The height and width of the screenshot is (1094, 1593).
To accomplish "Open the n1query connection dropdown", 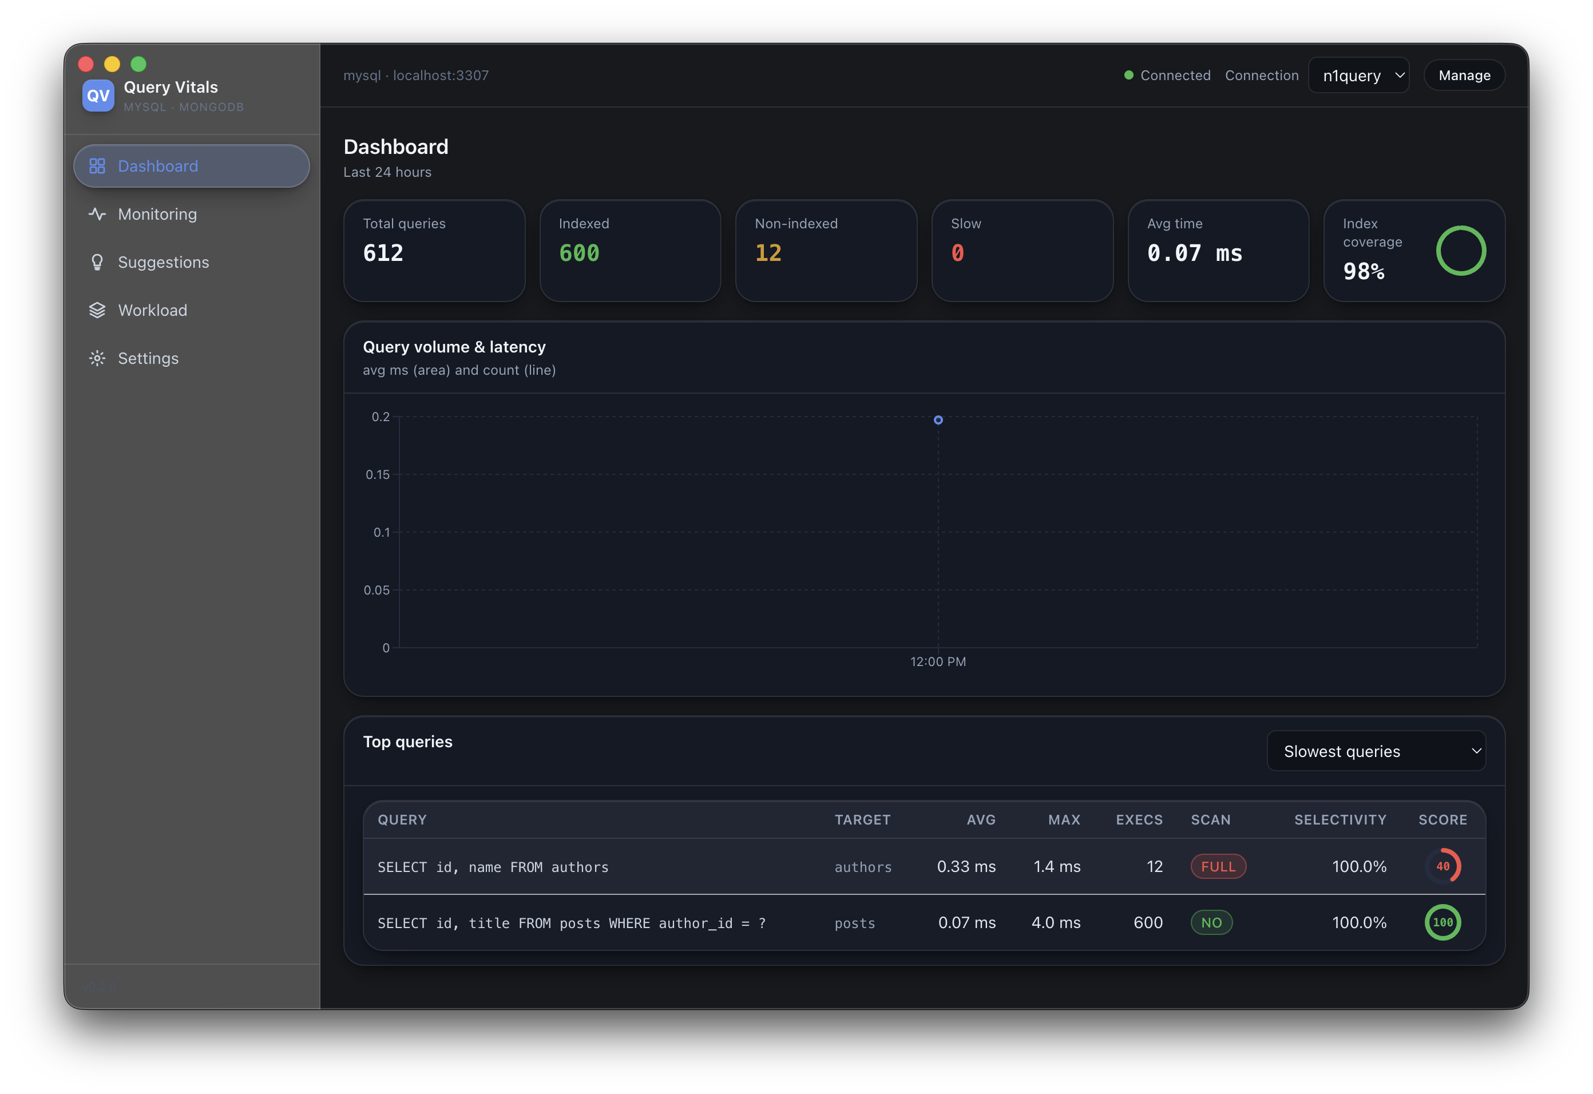I will (1358, 76).
